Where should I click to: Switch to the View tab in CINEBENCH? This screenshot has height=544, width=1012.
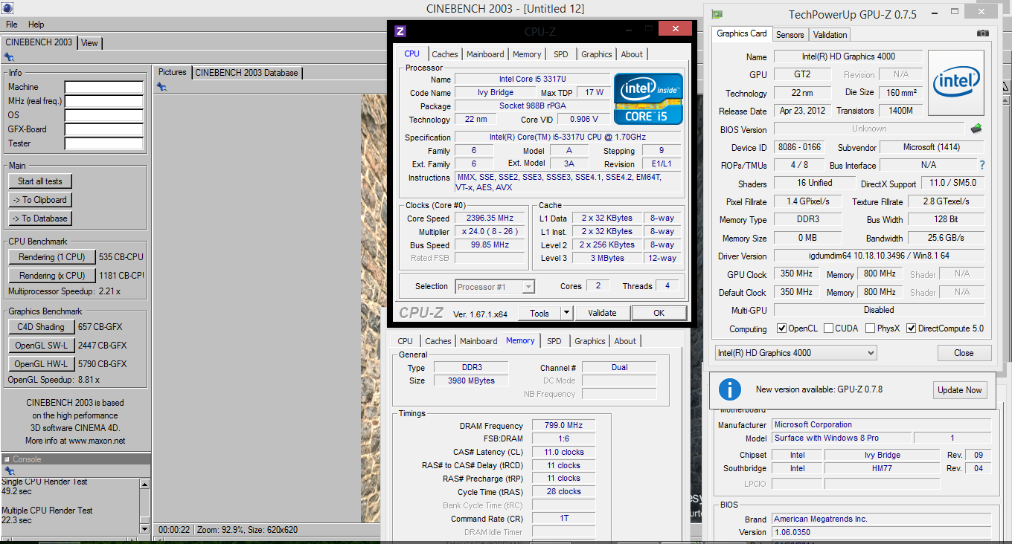click(89, 43)
